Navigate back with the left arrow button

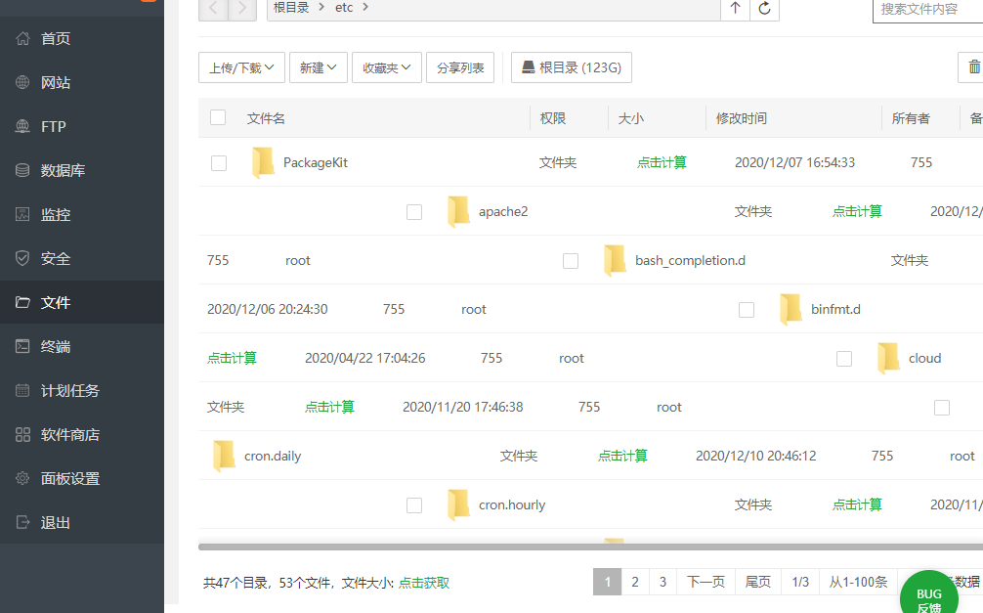tap(213, 8)
